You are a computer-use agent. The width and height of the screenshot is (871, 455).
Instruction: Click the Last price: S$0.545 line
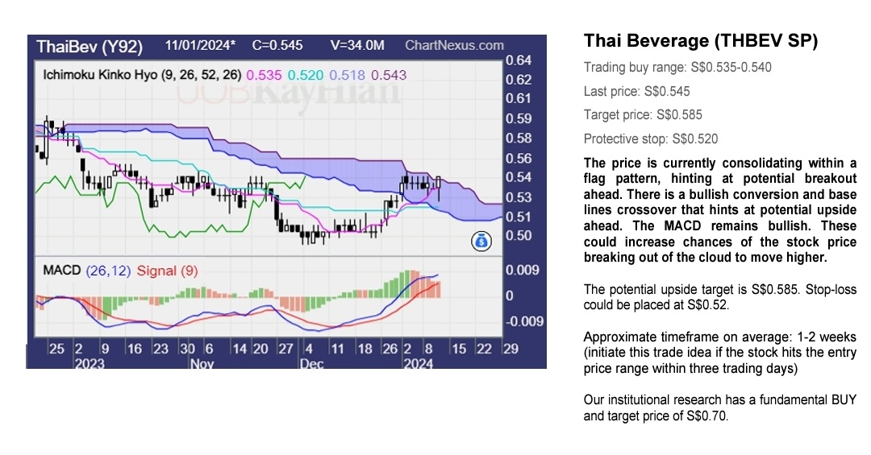(636, 92)
